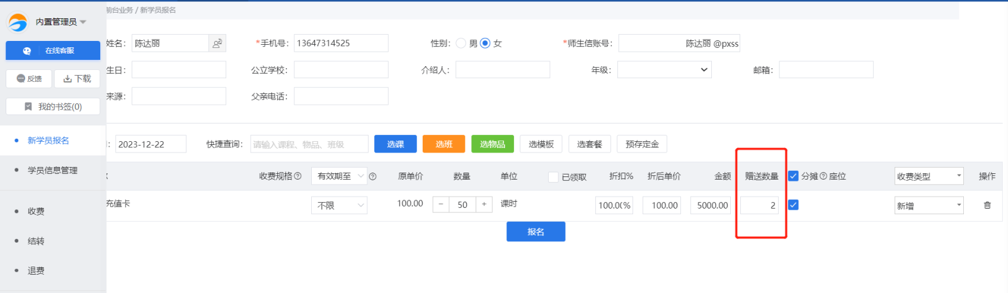
Task: Click the 师生信账号 input field
Action: [679, 43]
